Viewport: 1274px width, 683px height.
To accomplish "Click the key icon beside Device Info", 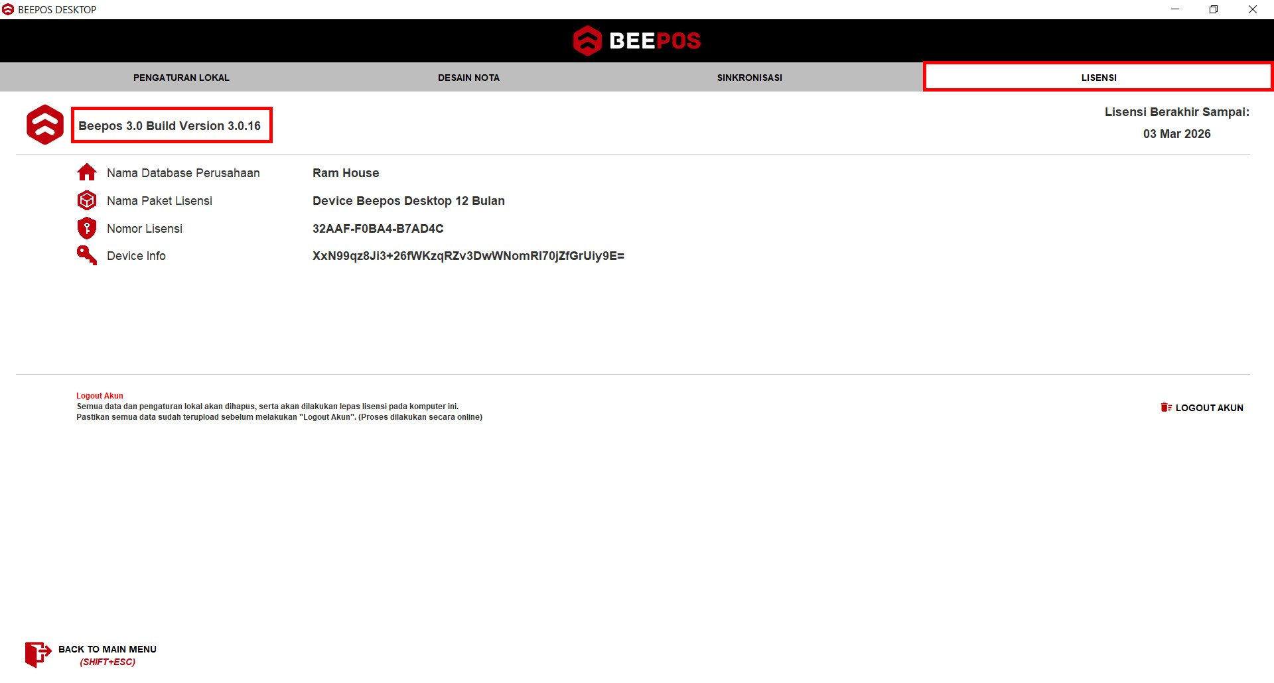I will click(x=87, y=255).
